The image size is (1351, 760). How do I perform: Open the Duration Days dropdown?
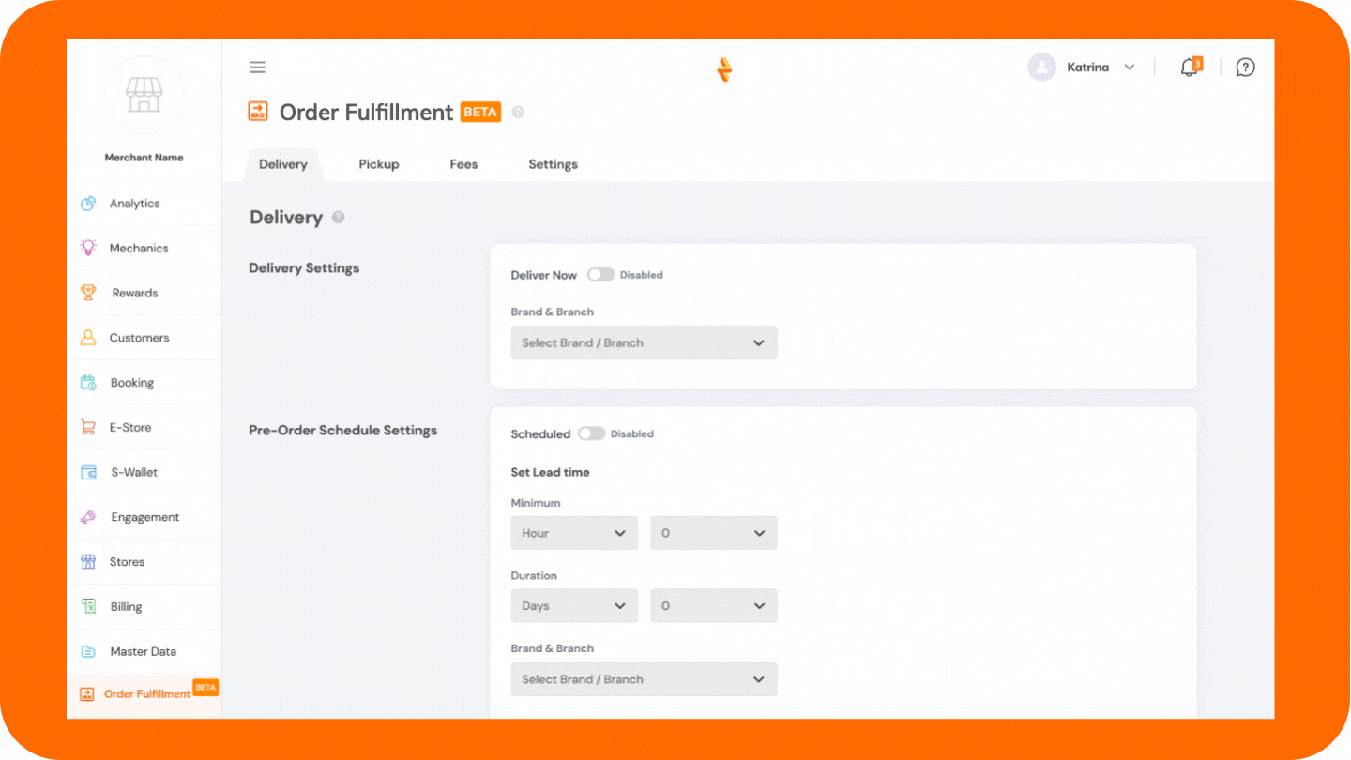[x=573, y=605]
